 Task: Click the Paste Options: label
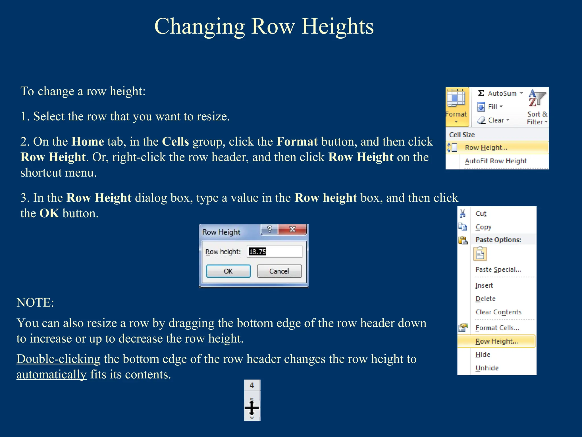coord(498,240)
